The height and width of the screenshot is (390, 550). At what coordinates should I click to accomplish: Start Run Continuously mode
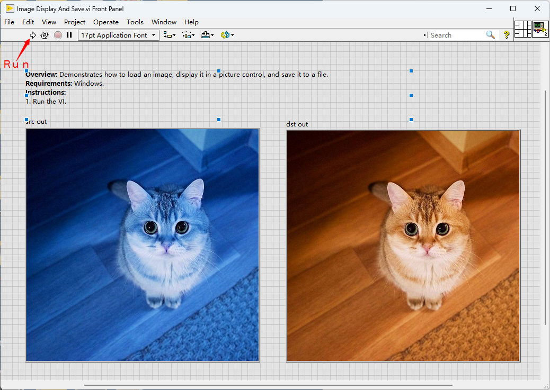tap(45, 35)
